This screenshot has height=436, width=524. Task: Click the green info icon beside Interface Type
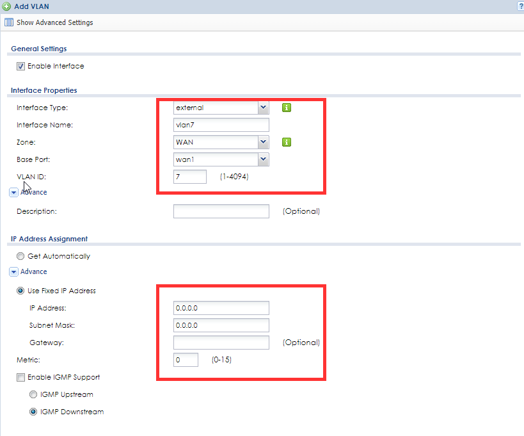[x=287, y=108]
